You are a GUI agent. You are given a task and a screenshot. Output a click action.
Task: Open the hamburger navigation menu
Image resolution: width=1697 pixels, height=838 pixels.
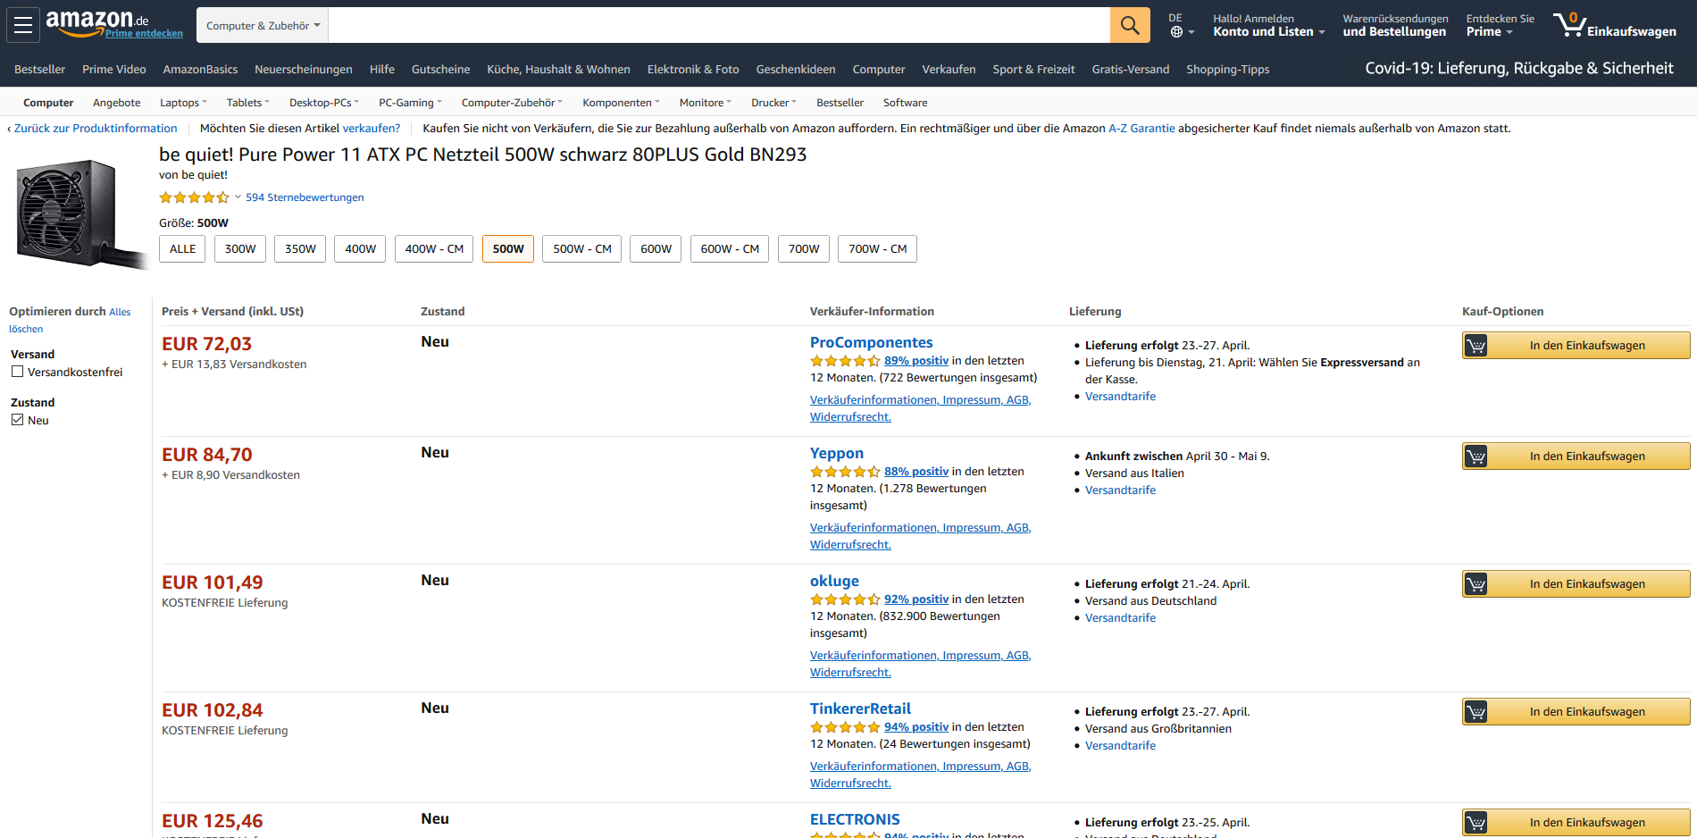click(x=23, y=25)
